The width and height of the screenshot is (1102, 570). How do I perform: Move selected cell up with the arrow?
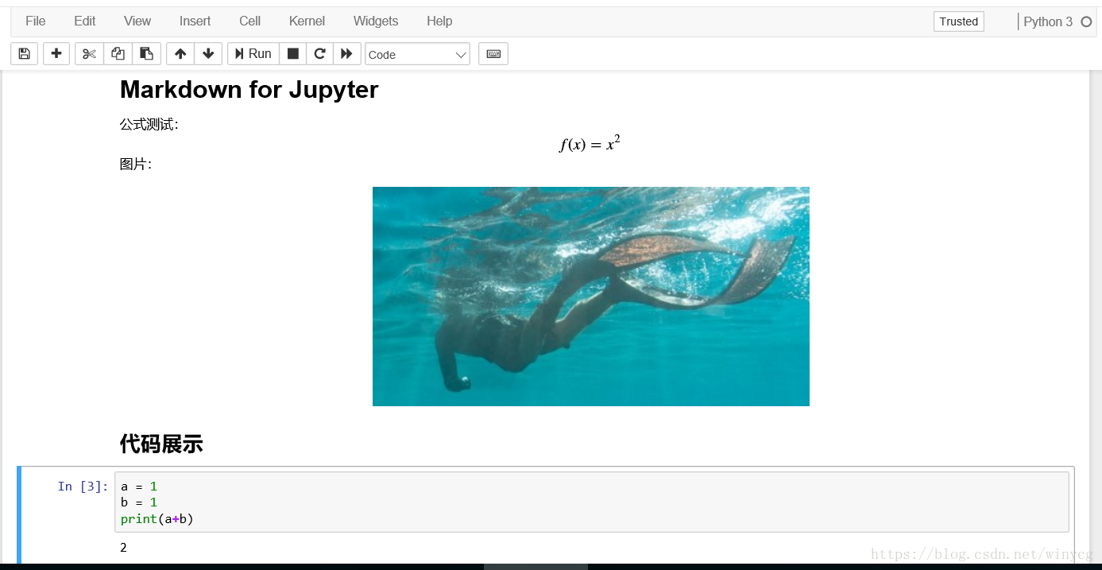pyautogui.click(x=180, y=54)
